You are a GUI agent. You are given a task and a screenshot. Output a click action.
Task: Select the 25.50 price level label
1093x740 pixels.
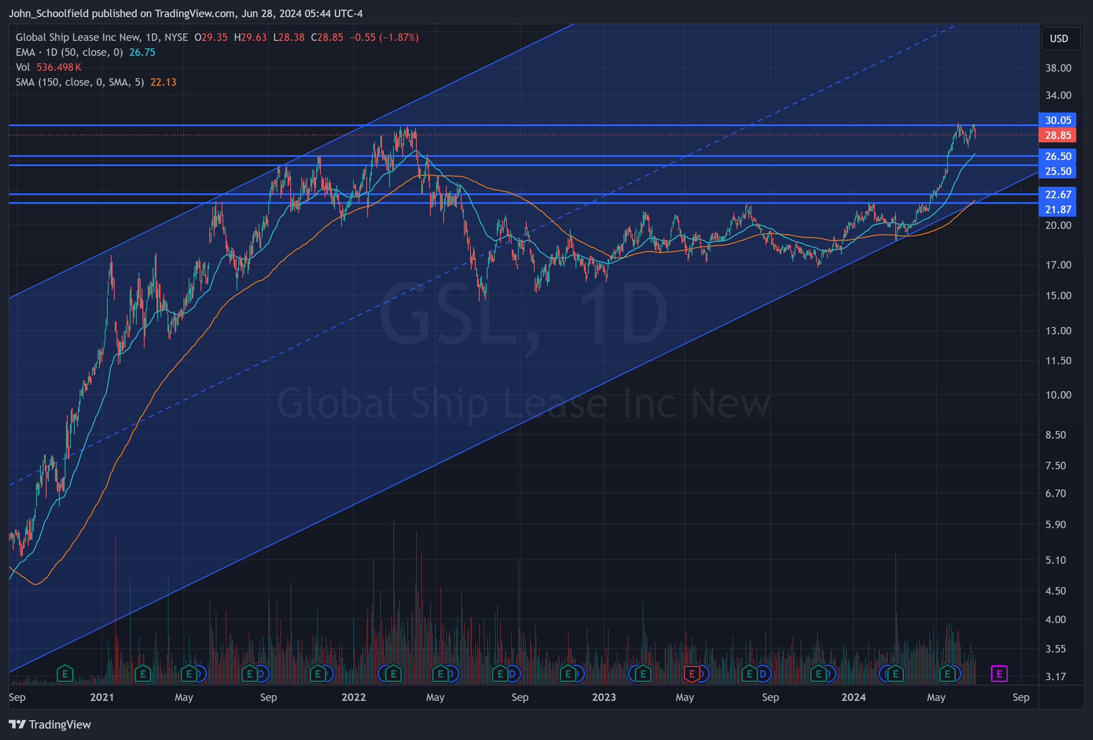(x=1058, y=171)
